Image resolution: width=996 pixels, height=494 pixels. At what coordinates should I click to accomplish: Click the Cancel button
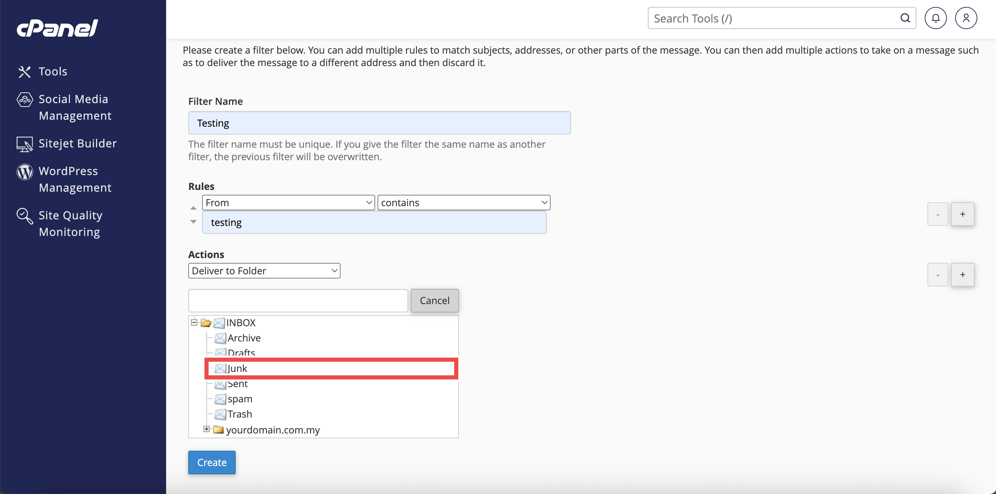(x=434, y=300)
